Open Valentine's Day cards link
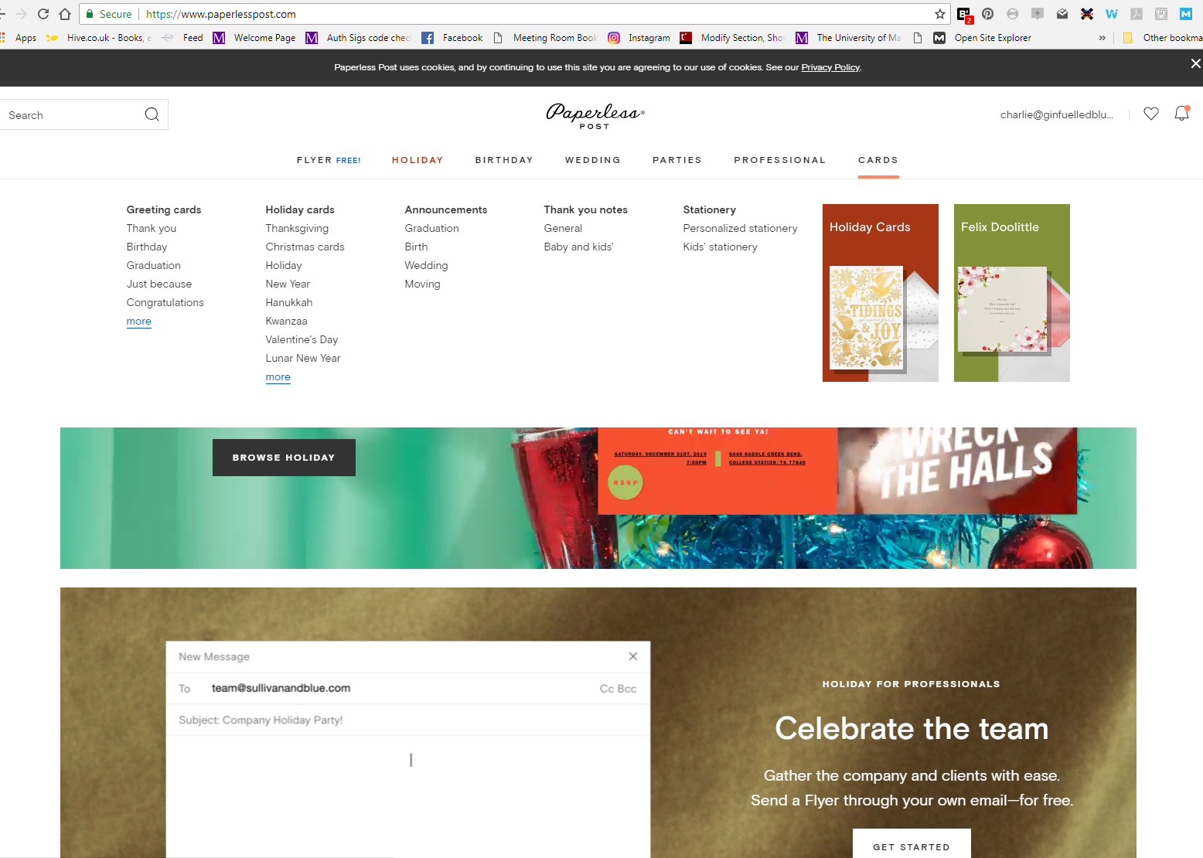Viewport: 1203px width, 858px height. [x=302, y=339]
